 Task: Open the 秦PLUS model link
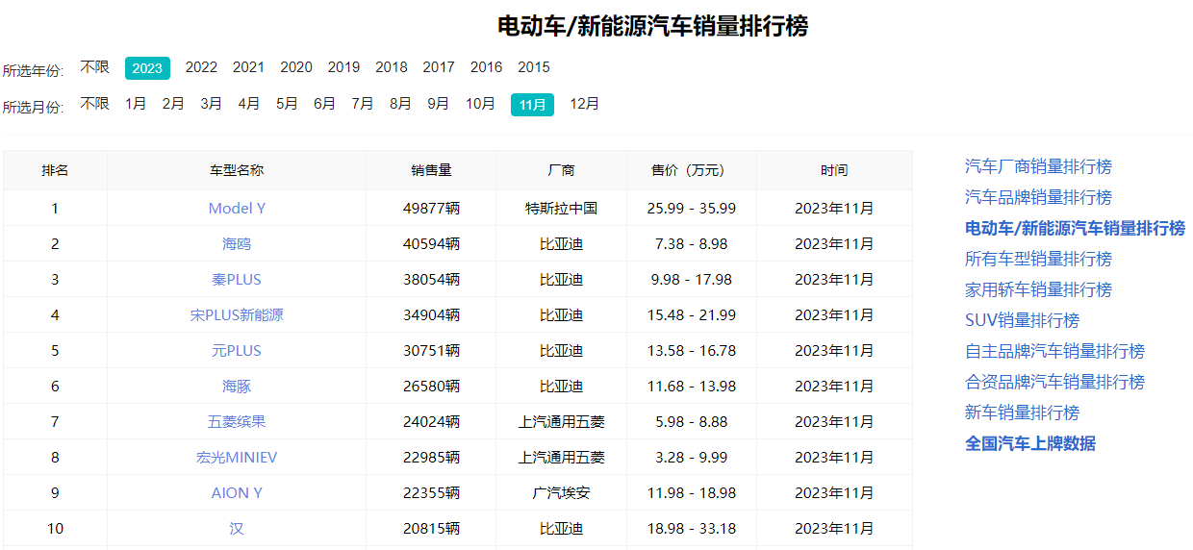(237, 280)
